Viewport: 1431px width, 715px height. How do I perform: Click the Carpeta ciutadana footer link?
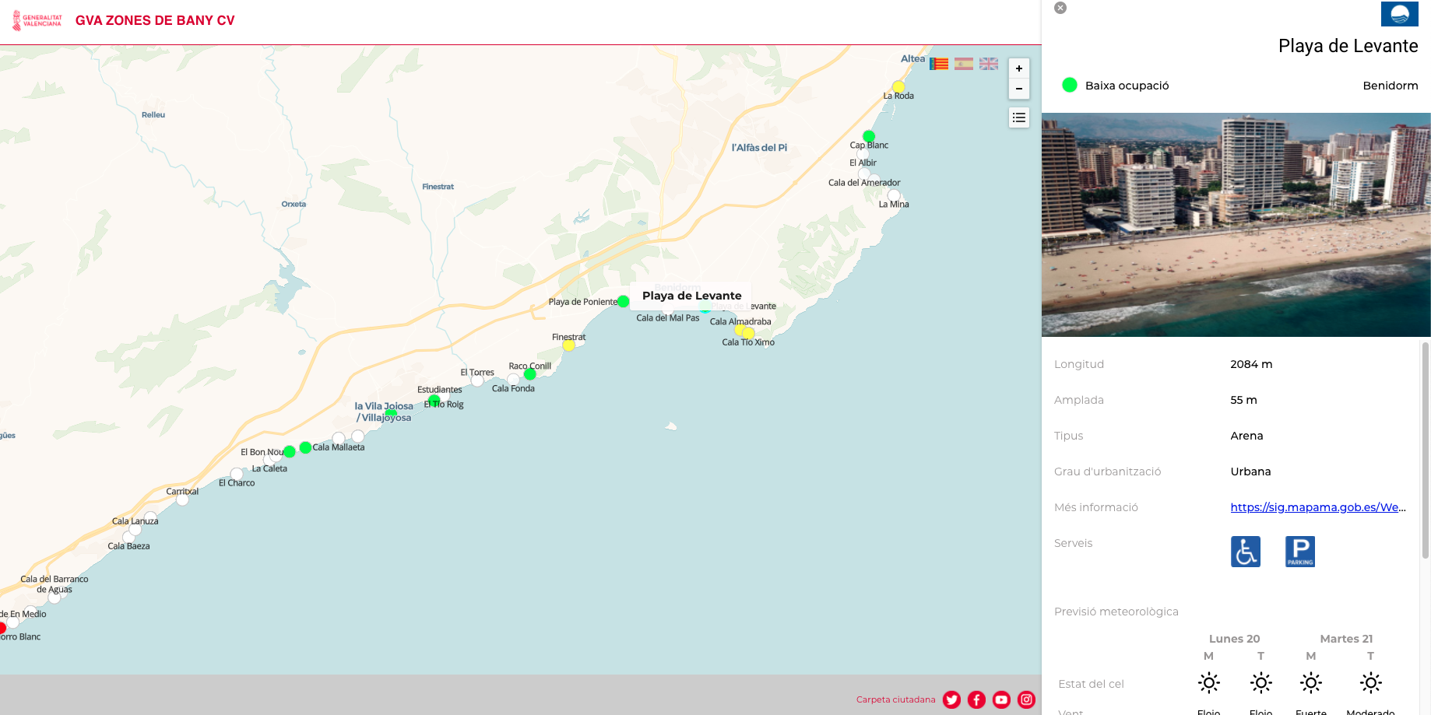[x=896, y=699]
